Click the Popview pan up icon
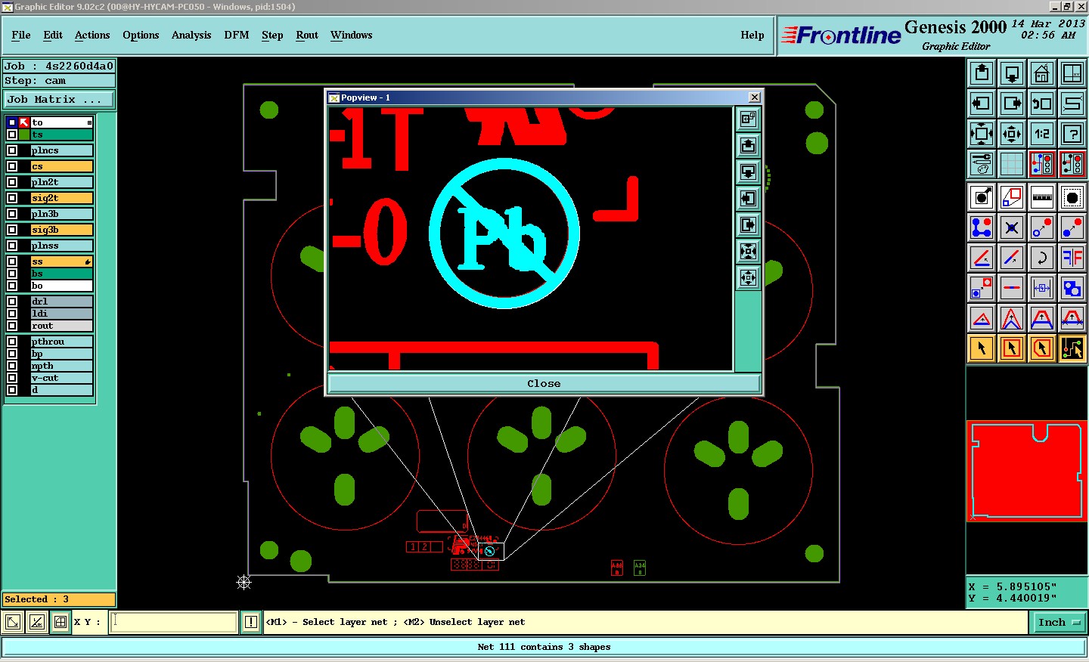This screenshot has height=662, width=1089. [x=748, y=146]
